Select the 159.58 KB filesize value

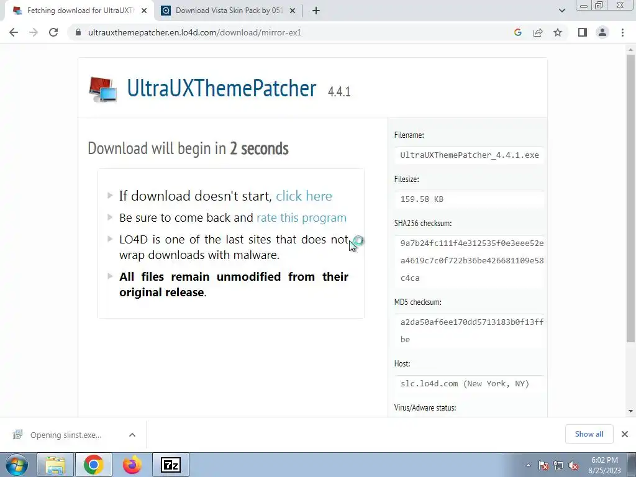pyautogui.click(x=422, y=199)
